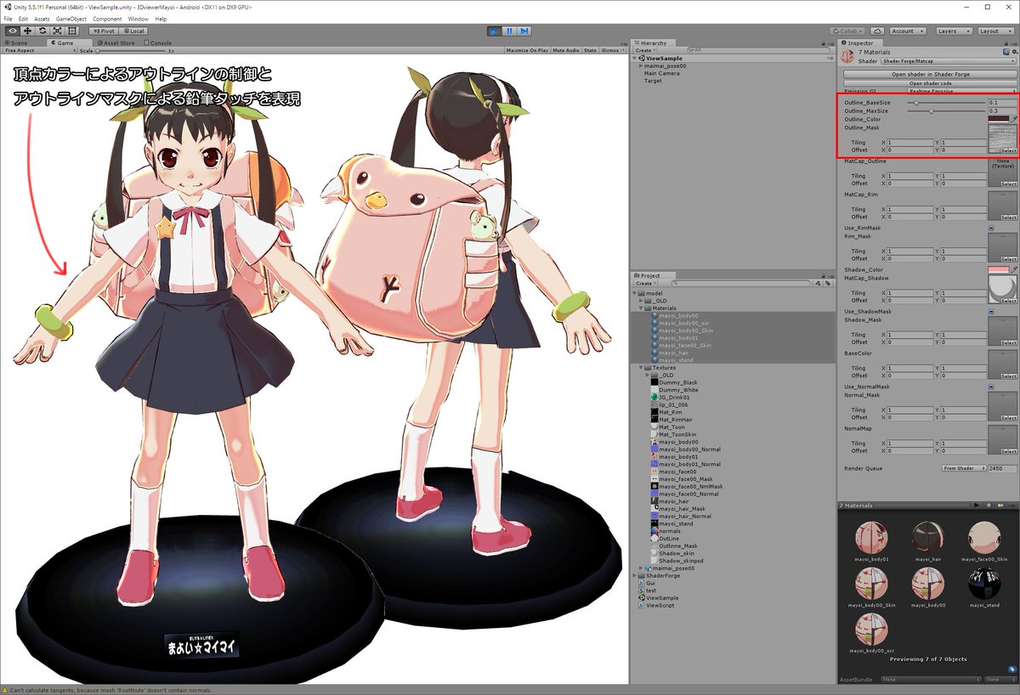Switch to the Asset Store tab
Screen dimensions: 1020x695
pyautogui.click(x=116, y=42)
